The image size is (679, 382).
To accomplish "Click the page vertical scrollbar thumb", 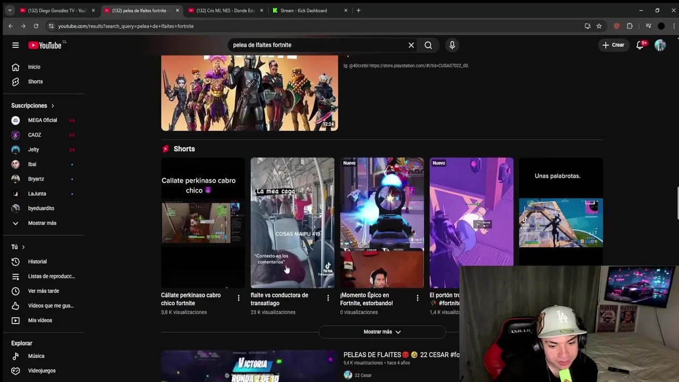I will 677,203.
